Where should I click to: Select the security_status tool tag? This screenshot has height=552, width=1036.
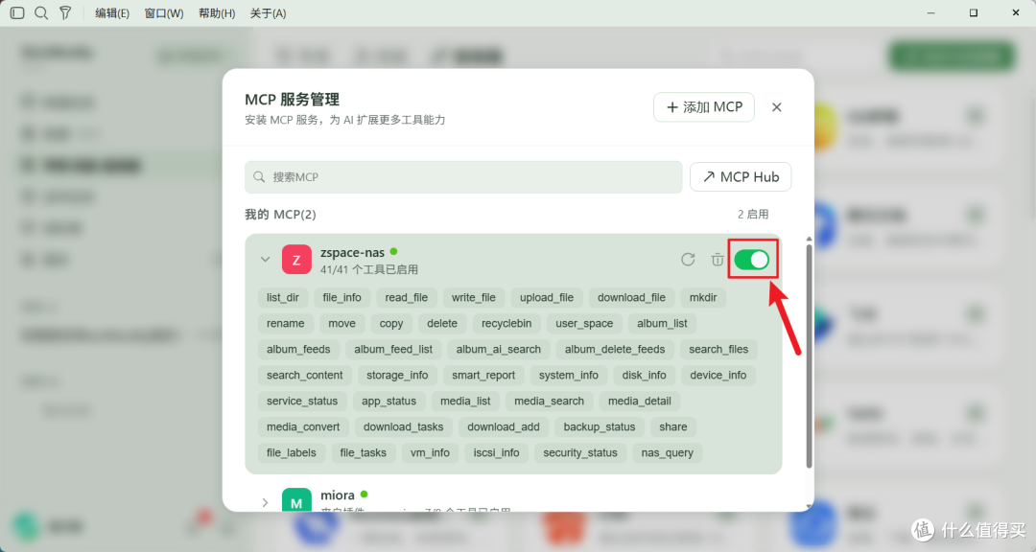(x=580, y=453)
